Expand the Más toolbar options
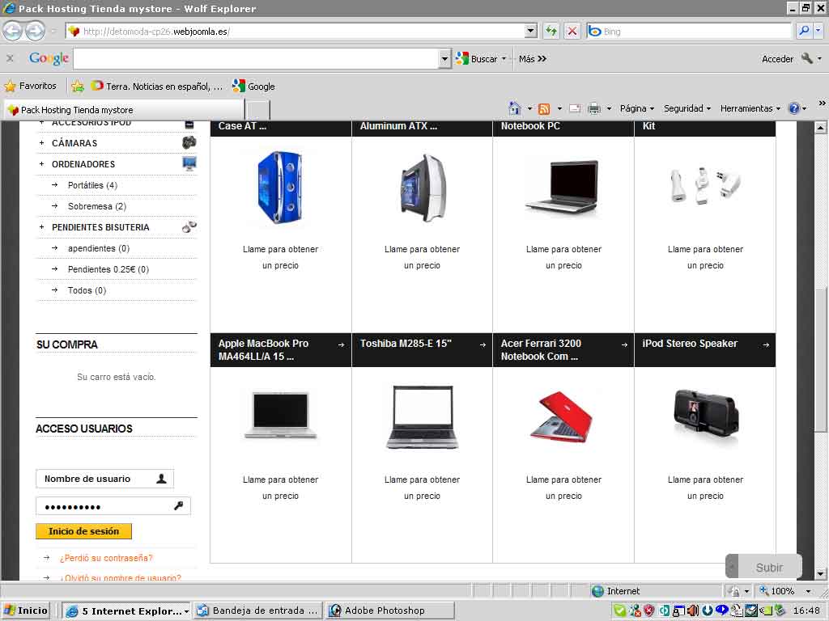 click(533, 58)
